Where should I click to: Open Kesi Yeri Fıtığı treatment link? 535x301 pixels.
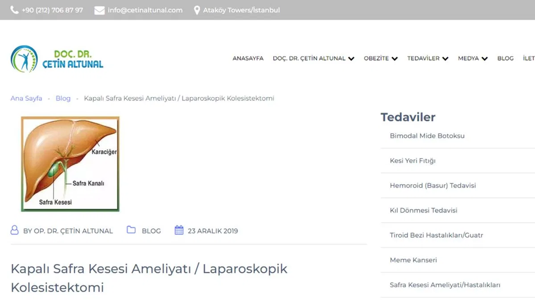click(x=412, y=161)
